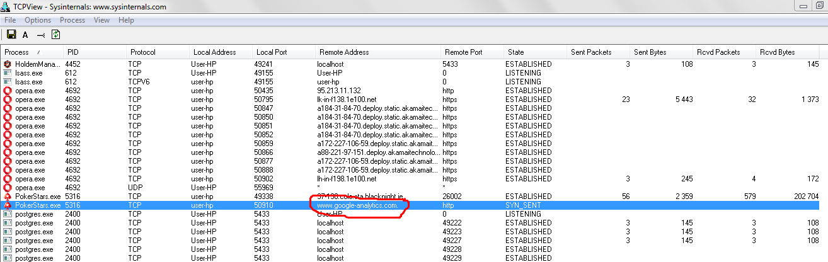The height and width of the screenshot is (262, 828).
Task: Click the Sent Bytes value 5 443
Action: (x=682, y=100)
